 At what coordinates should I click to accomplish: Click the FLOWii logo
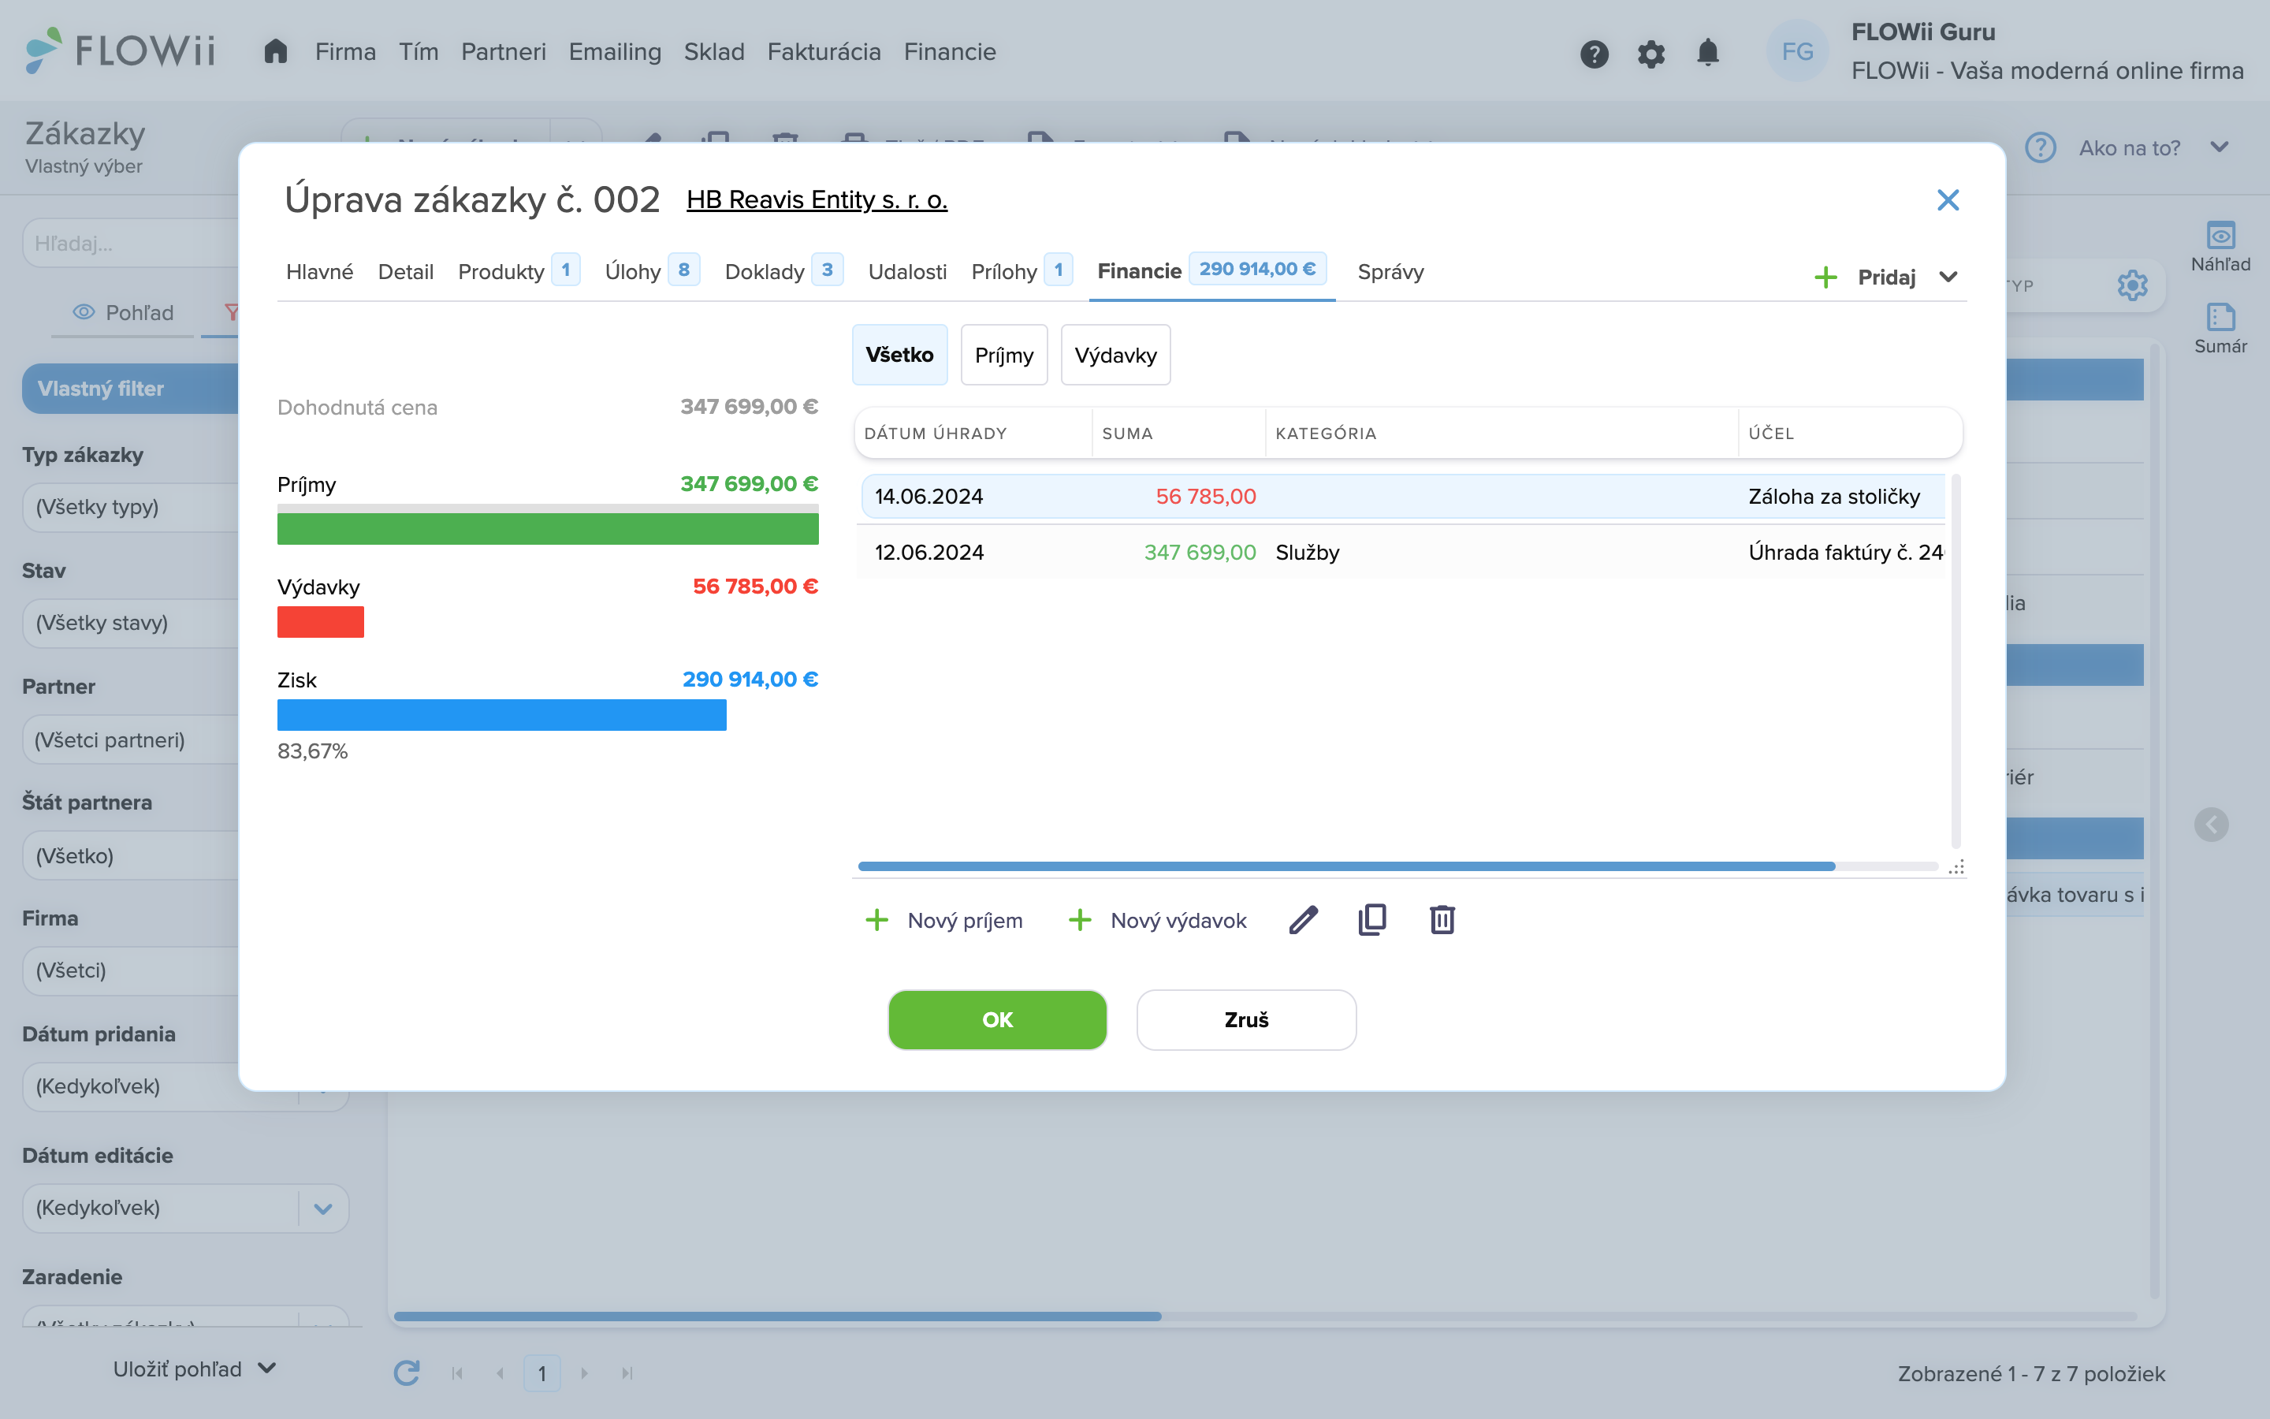pyautogui.click(x=120, y=50)
